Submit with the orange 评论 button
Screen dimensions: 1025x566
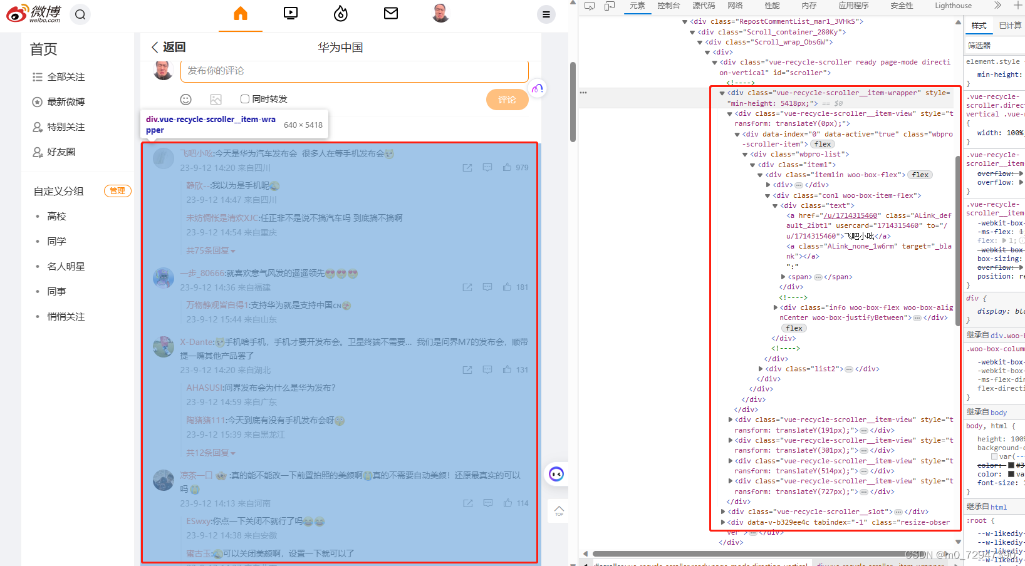click(507, 100)
